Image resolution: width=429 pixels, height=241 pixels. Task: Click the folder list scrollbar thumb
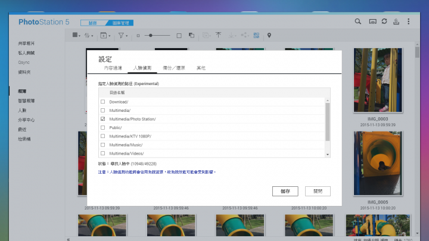tap(328, 122)
